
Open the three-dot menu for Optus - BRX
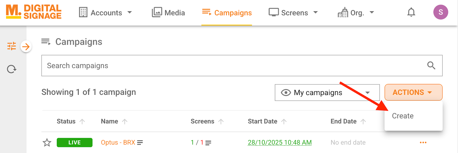423,142
